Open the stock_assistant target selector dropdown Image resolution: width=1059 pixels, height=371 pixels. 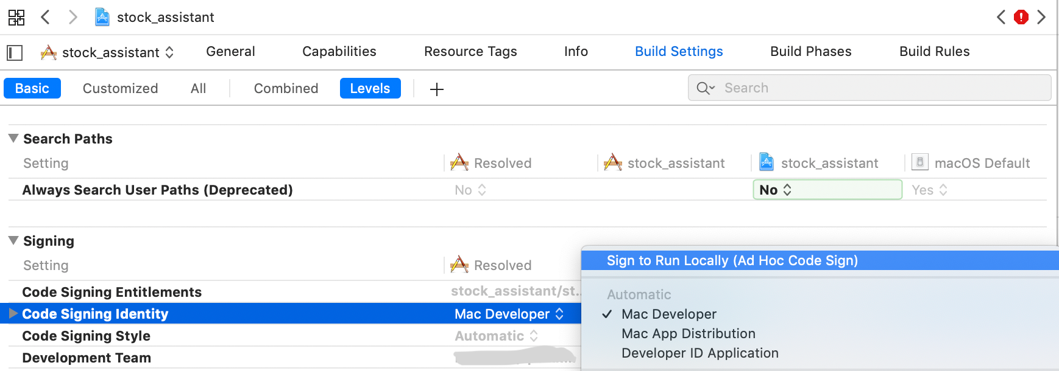107,53
